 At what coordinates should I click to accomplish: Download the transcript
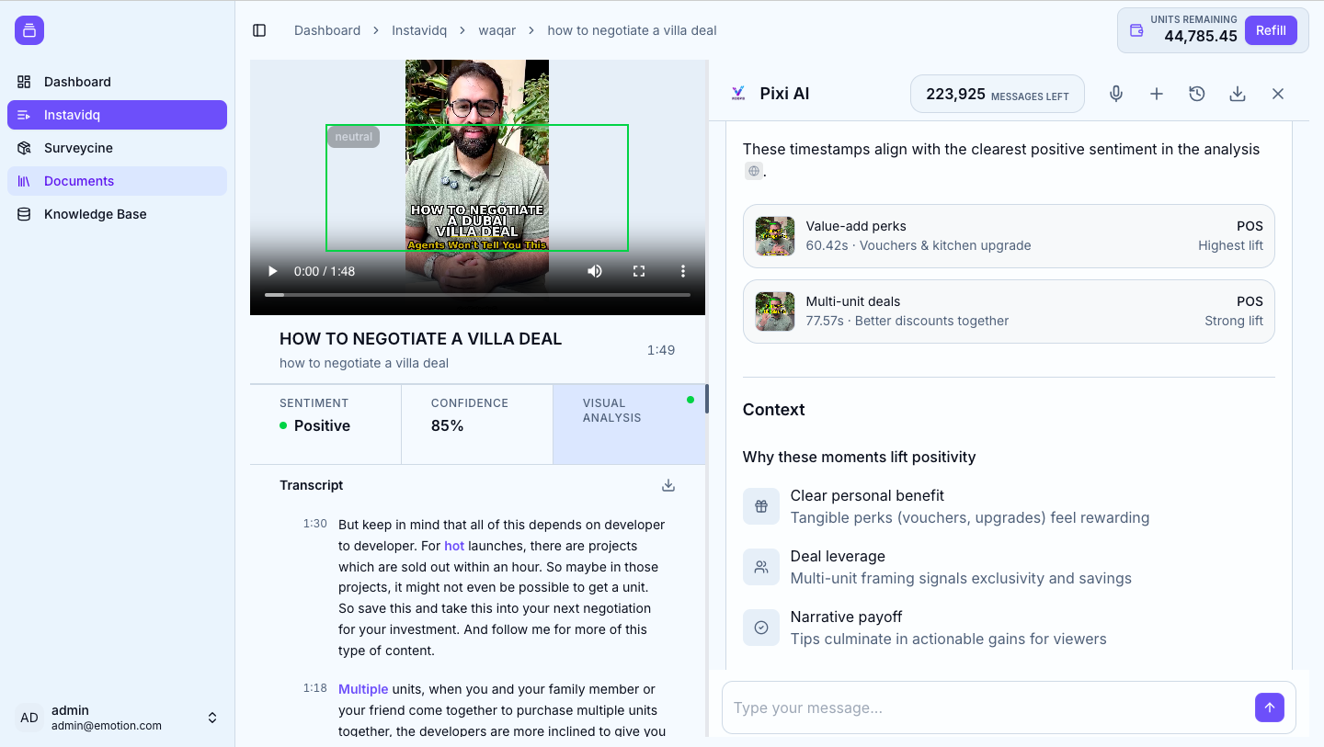pyautogui.click(x=668, y=485)
